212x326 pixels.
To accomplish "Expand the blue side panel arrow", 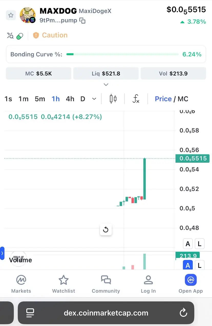I will coord(2,253).
